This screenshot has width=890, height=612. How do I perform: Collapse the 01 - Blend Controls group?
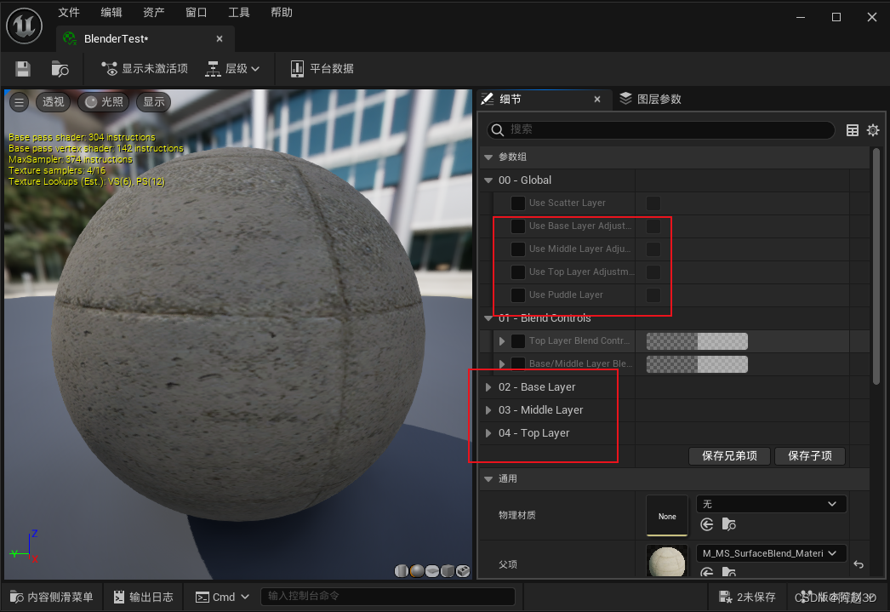tap(488, 318)
